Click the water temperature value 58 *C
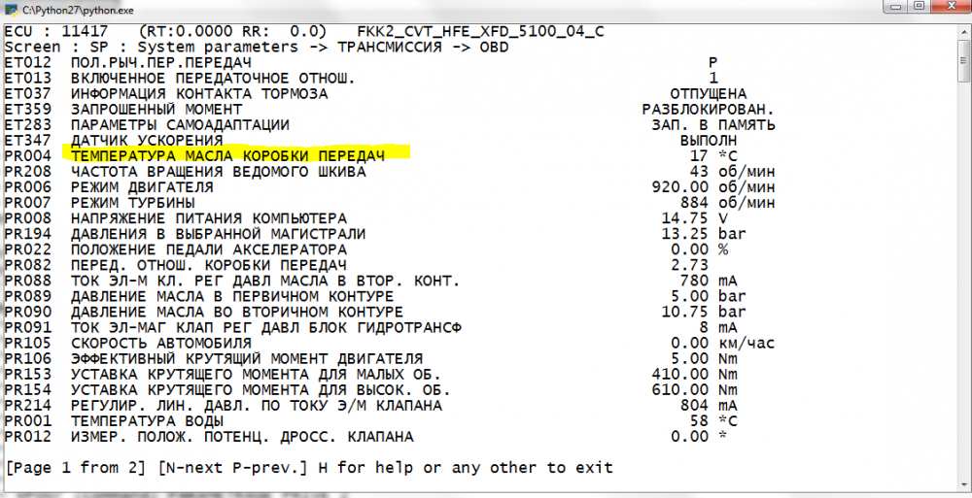972x498 pixels. [x=713, y=420]
